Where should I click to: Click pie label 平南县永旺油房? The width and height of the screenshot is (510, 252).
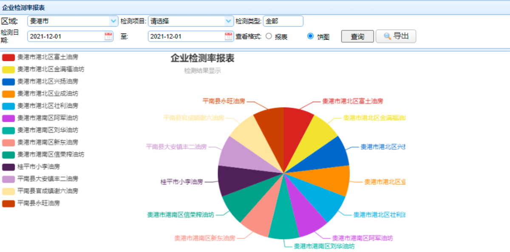click(224, 101)
